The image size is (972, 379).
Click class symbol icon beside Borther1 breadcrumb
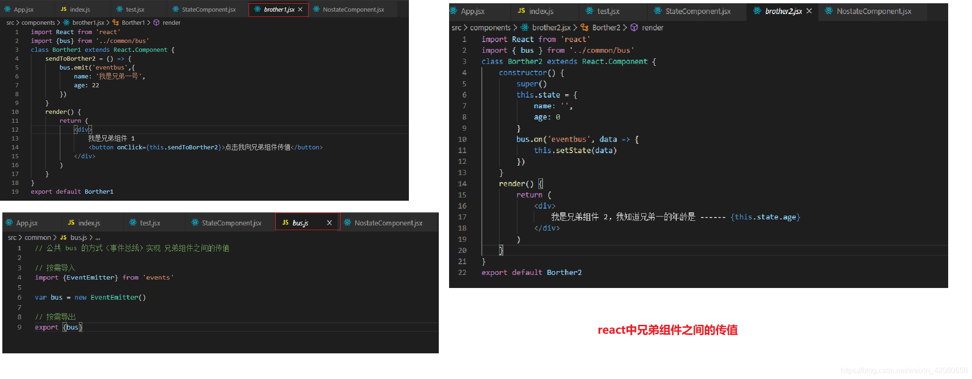click(x=115, y=22)
